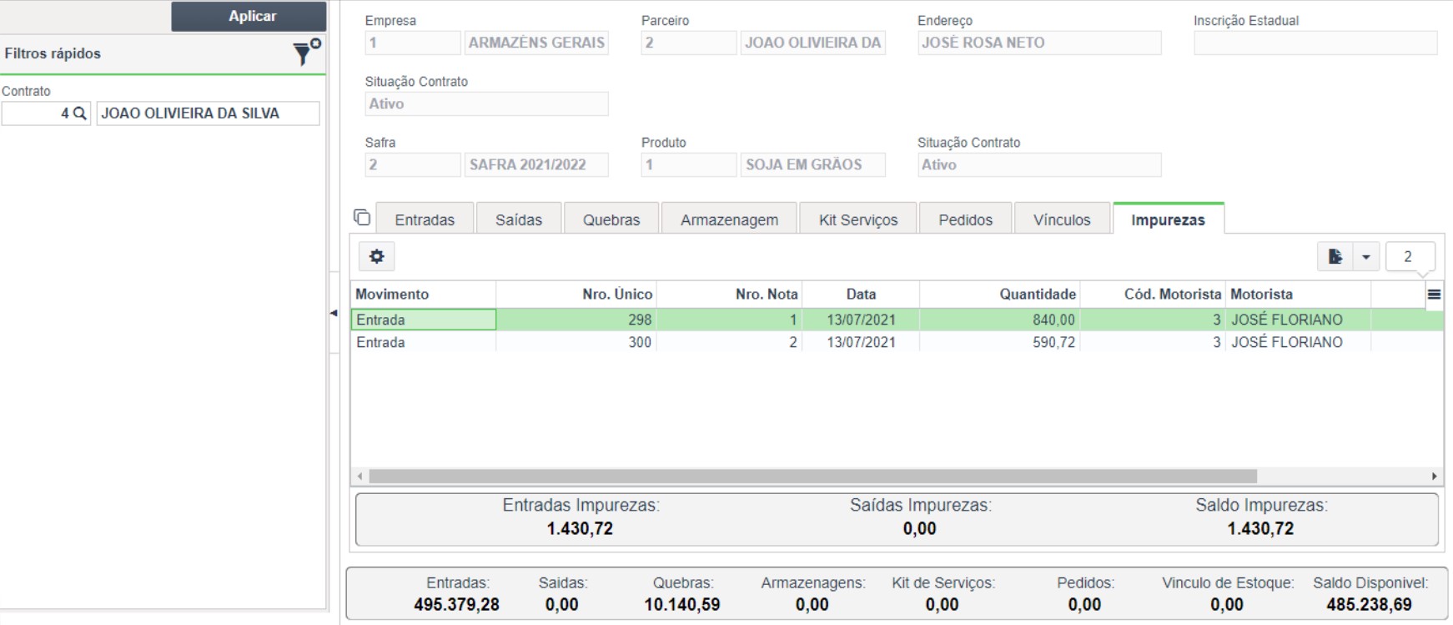Click the Entradas total 495.379,28
This screenshot has width=1453, height=625.
[x=456, y=604]
